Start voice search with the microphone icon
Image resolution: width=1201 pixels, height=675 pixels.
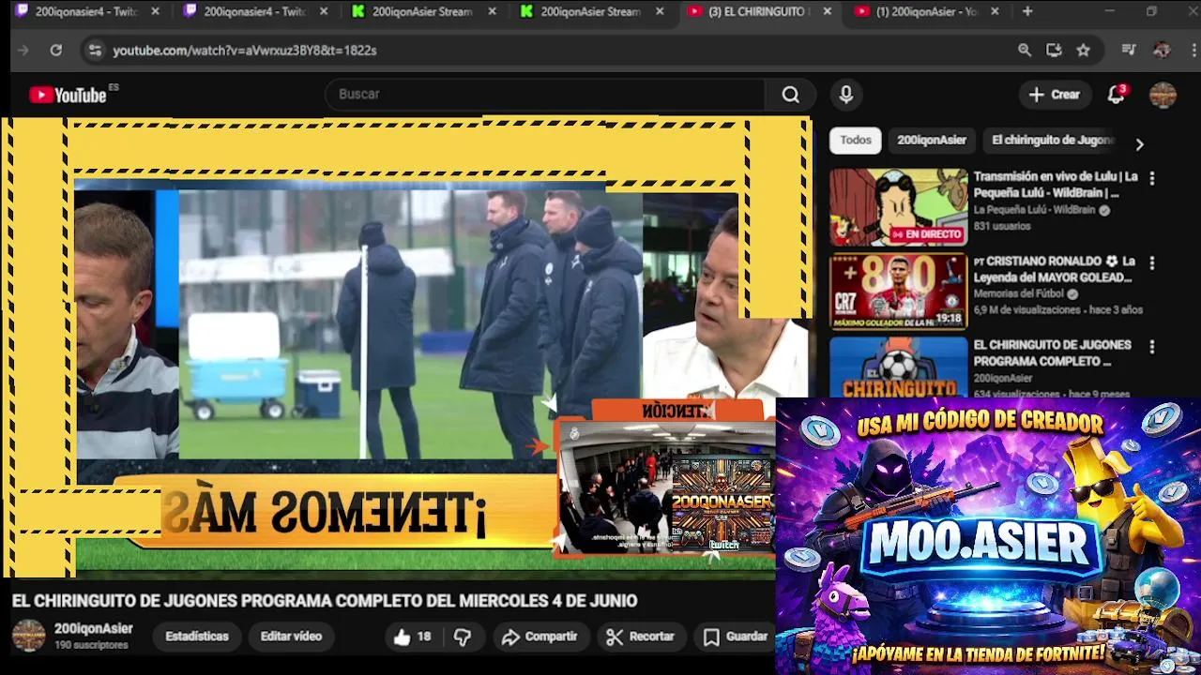click(x=846, y=95)
